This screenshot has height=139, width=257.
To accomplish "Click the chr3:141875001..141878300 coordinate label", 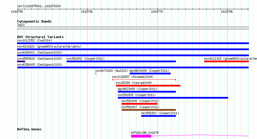I will 39,6.
